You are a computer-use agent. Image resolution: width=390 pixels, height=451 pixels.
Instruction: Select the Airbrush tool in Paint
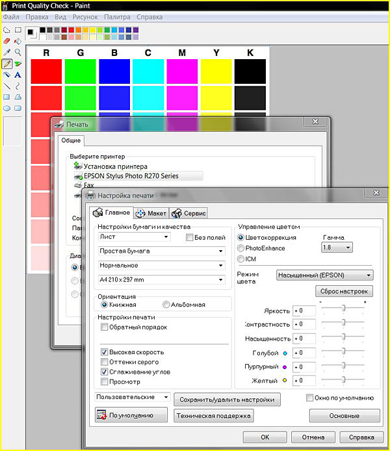click(7, 75)
